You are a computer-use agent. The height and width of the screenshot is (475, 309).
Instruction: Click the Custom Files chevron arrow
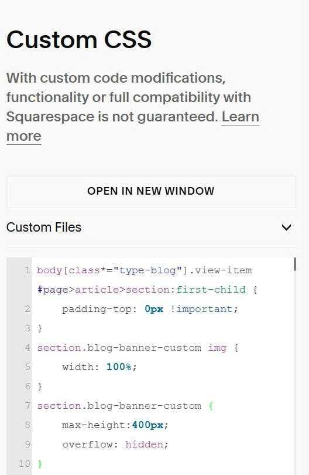(x=286, y=227)
